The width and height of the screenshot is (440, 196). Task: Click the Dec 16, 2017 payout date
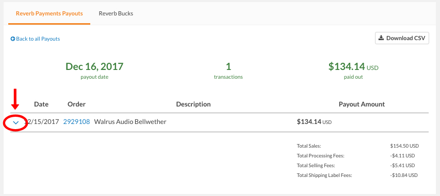tap(94, 67)
